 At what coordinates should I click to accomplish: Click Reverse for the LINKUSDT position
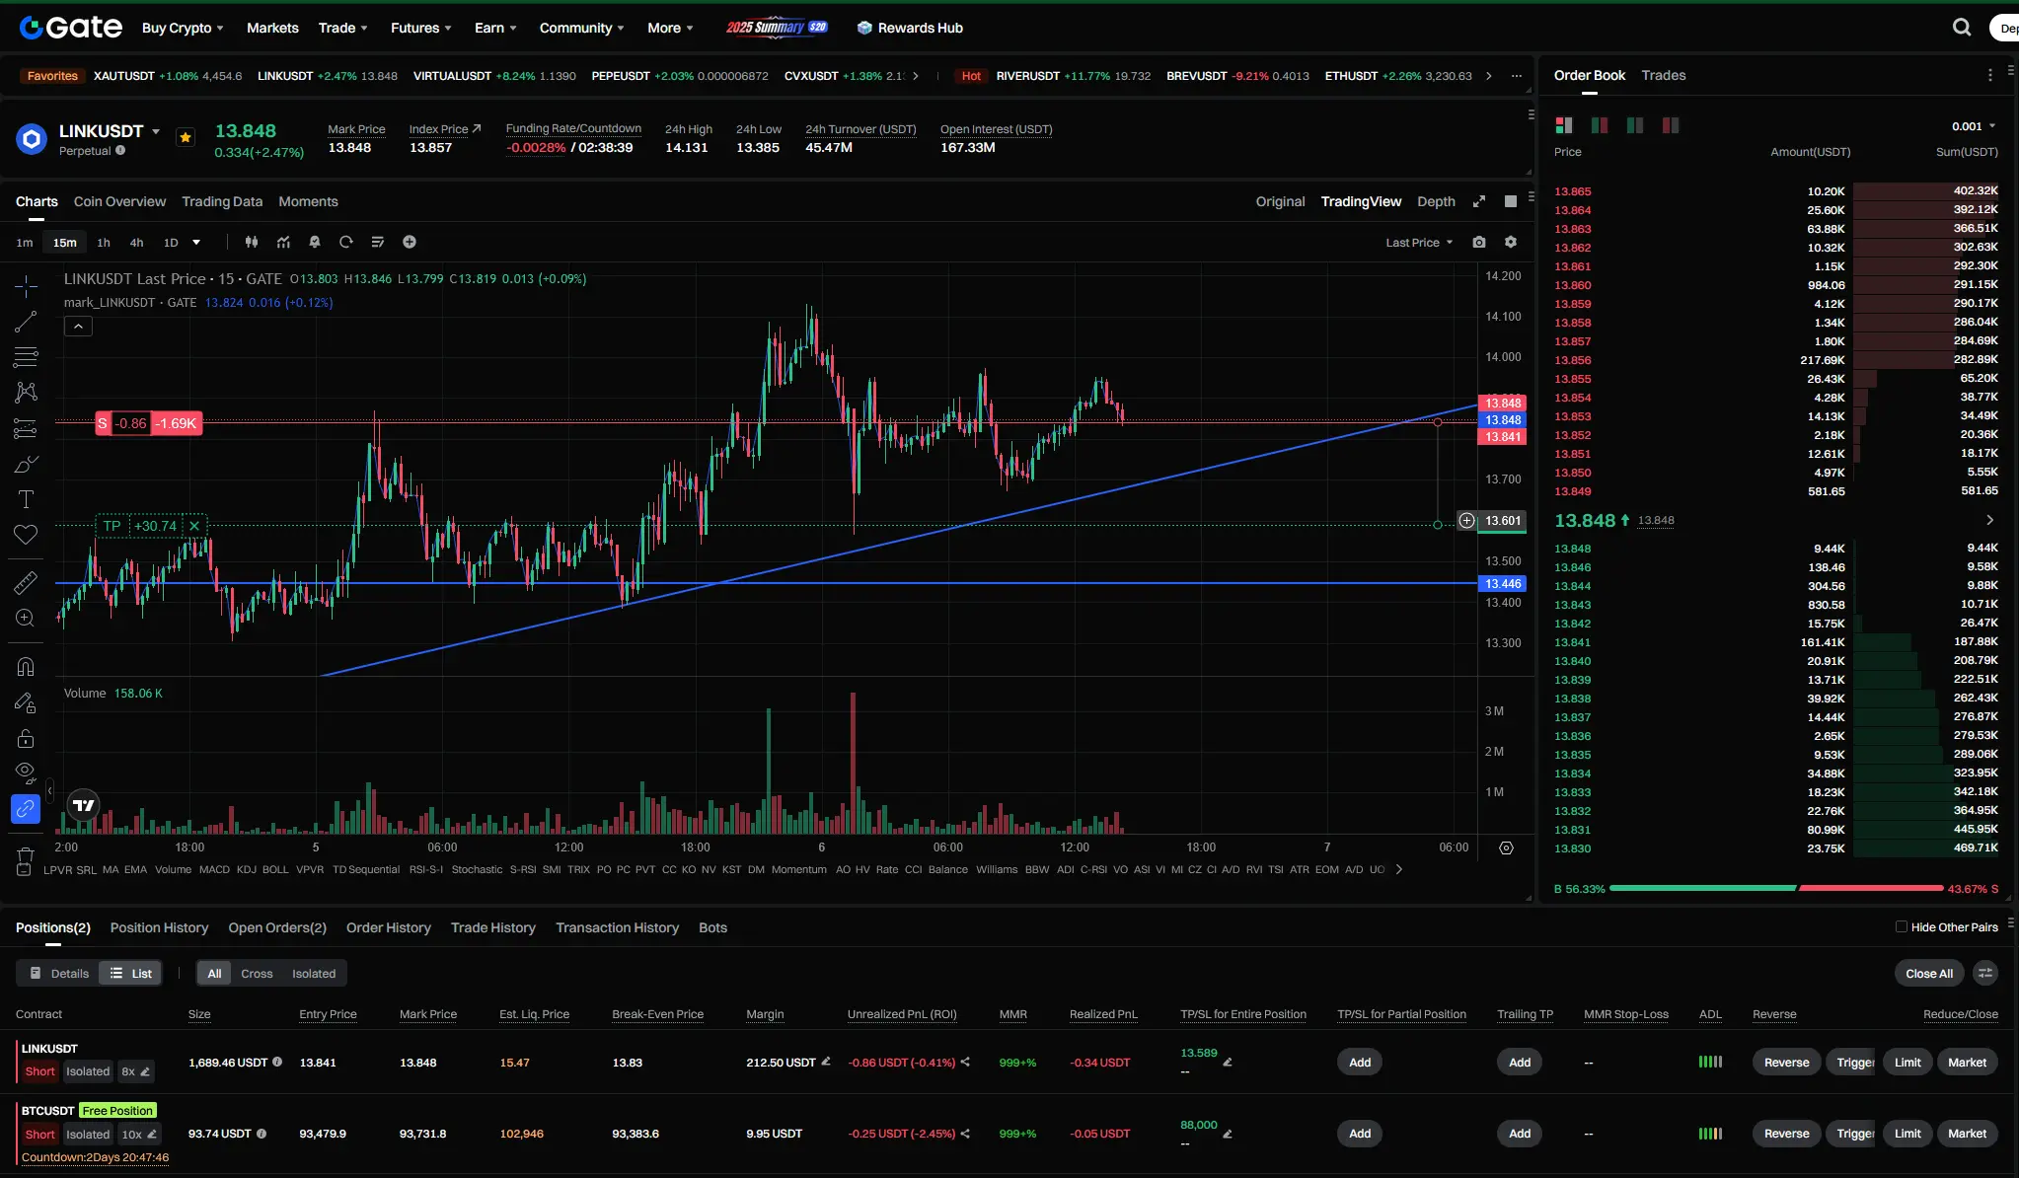1786,1063
